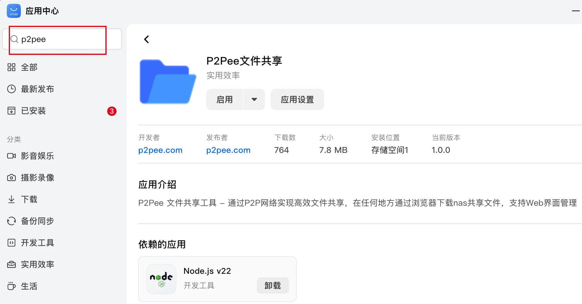Select 摄影录像 camera icon
The height and width of the screenshot is (304, 582).
tap(11, 178)
